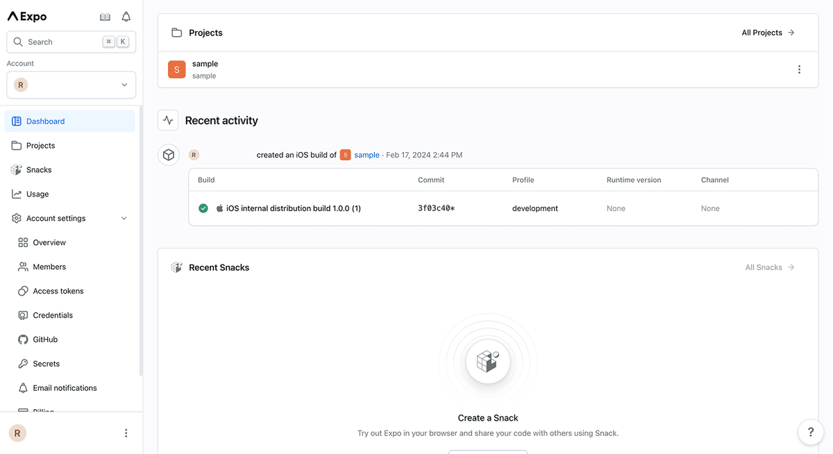Click the help question mark button
This screenshot has height=454, width=833.
pos(810,432)
